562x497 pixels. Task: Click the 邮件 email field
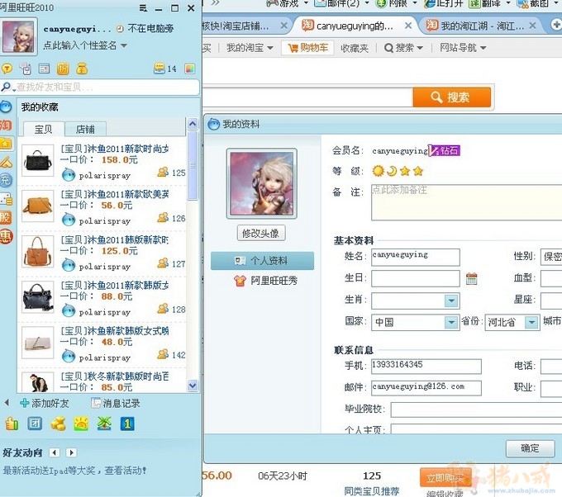click(x=426, y=388)
